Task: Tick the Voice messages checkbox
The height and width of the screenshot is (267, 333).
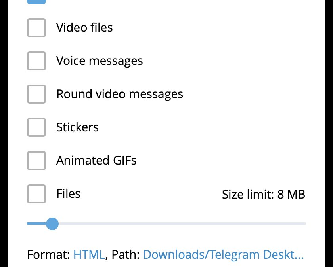Action: pyautogui.click(x=36, y=61)
